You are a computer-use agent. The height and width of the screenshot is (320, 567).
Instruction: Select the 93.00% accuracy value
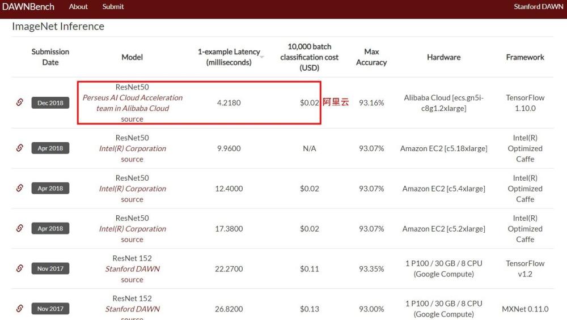(x=371, y=309)
